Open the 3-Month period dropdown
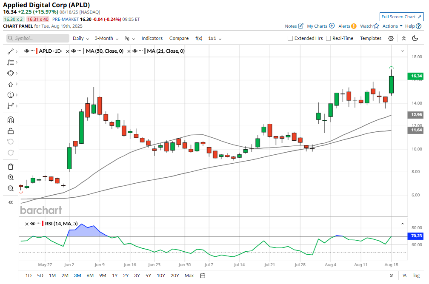The width and height of the screenshot is (429, 284). [106, 38]
